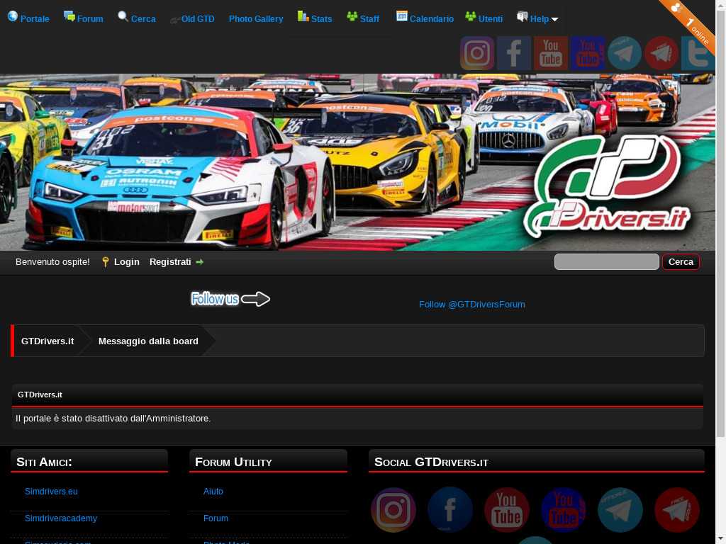Click the 'Siti Amici:' heading

click(x=44, y=462)
